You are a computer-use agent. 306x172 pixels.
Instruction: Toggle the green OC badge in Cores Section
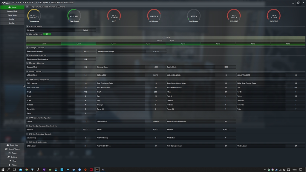[47, 34]
